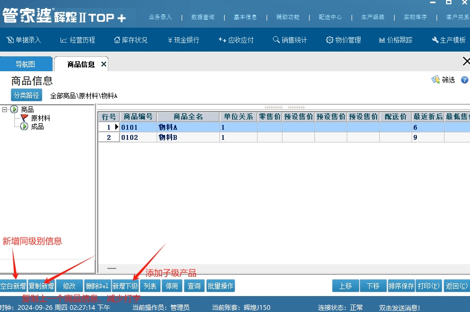Open 单据录入 from the toolbar
Viewport: 470px width, 312px height.
click(x=24, y=40)
